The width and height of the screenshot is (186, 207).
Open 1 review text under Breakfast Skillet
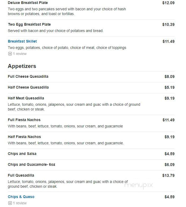click(x=20, y=54)
